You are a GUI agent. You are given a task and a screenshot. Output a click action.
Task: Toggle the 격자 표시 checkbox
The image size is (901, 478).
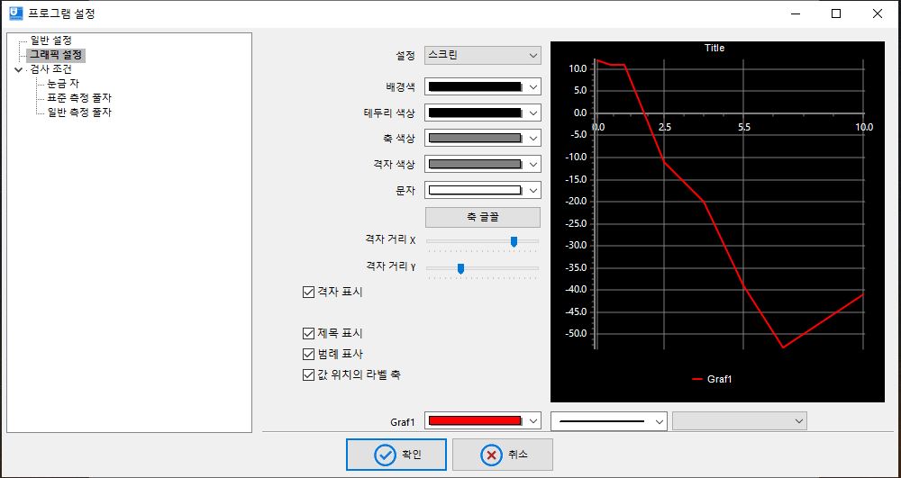[x=308, y=292]
